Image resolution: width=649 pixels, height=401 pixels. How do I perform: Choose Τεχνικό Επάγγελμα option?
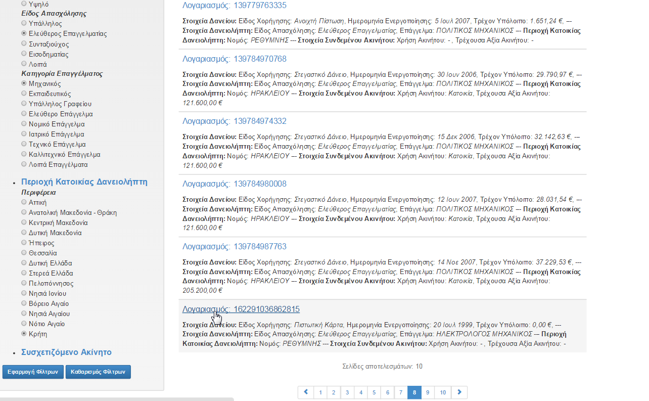point(24,144)
